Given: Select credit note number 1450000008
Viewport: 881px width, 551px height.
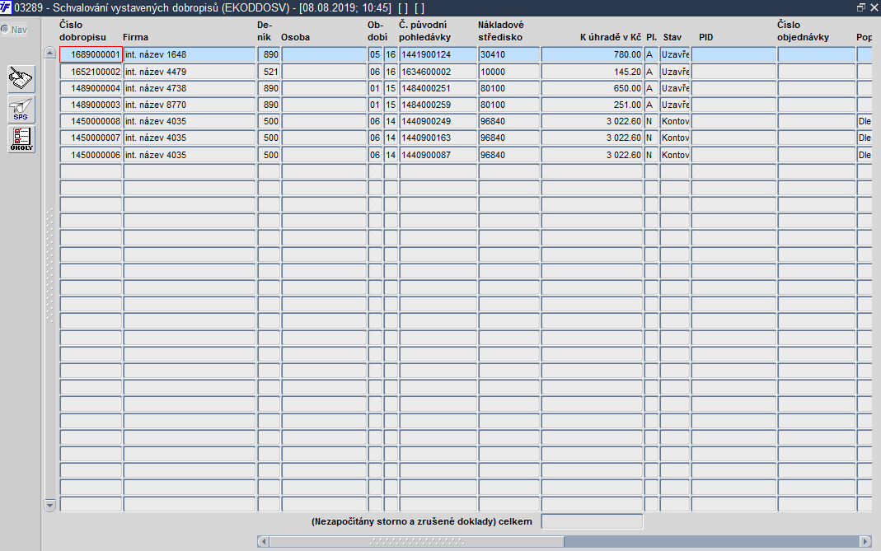Looking at the screenshot, I should click(x=91, y=121).
